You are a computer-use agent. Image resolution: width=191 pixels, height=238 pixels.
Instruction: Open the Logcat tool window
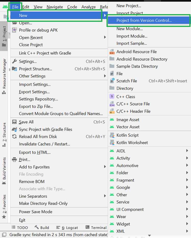coord(67,228)
